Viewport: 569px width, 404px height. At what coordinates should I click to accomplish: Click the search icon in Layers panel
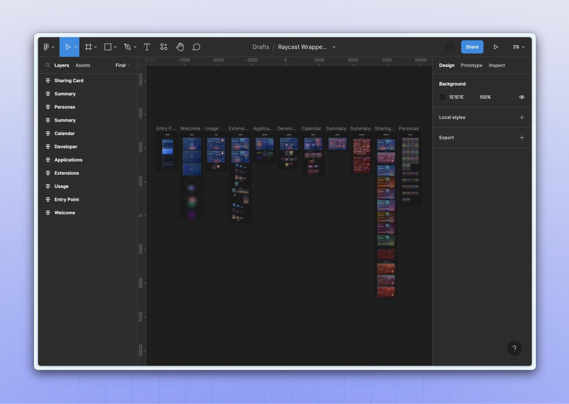[x=48, y=65]
